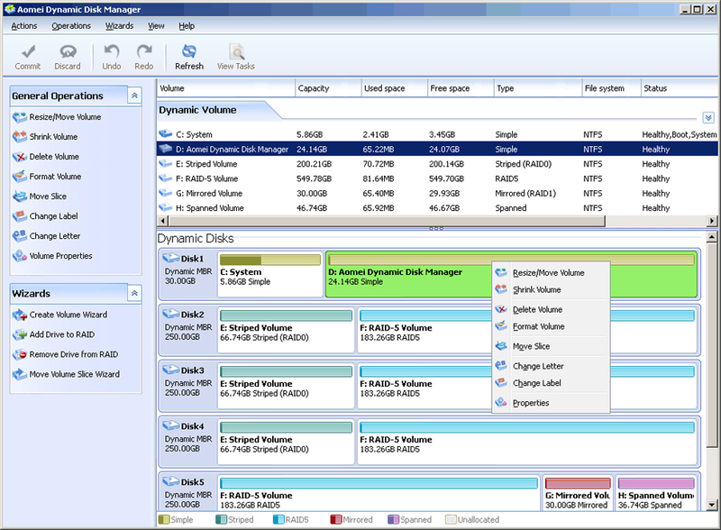Click the C: System volume row icon
This screenshot has width=721, height=530.
pyautogui.click(x=165, y=134)
